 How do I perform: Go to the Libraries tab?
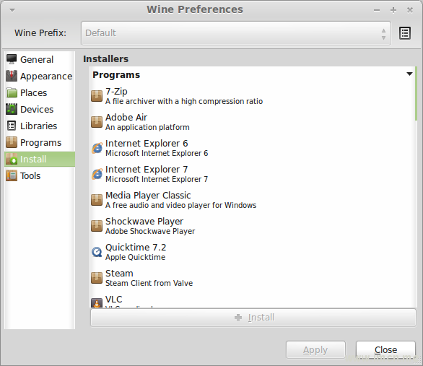(x=40, y=126)
